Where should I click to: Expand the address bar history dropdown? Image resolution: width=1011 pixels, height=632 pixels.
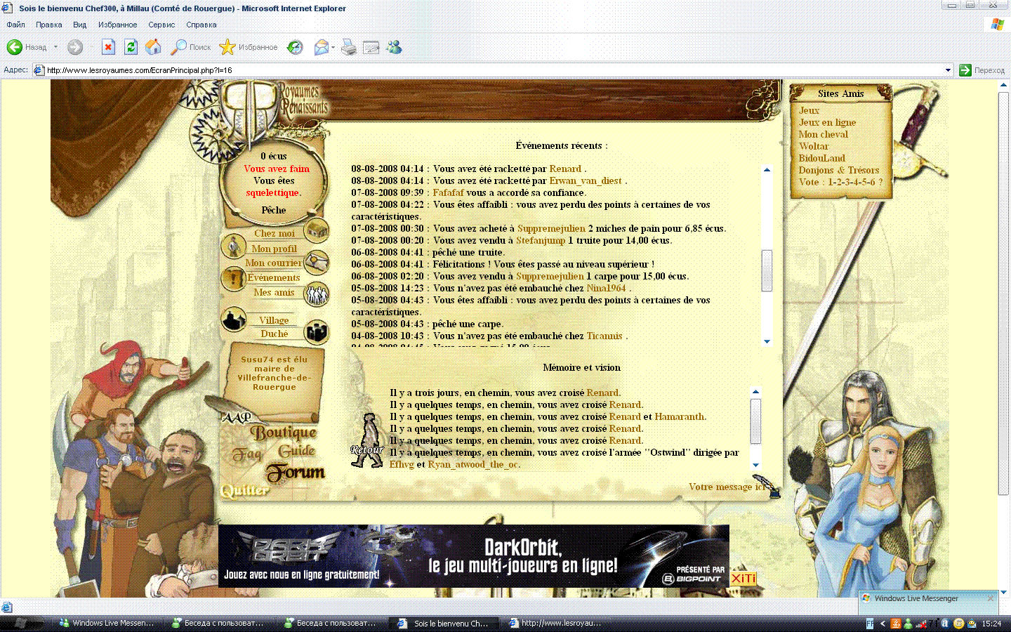click(x=949, y=70)
